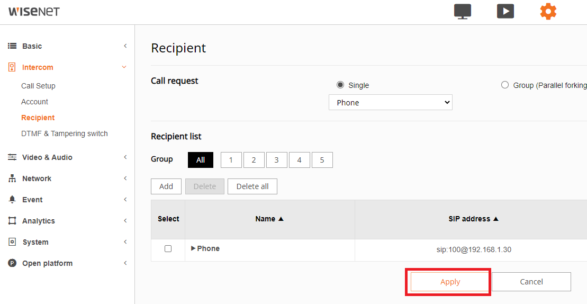Image resolution: width=587 pixels, height=304 pixels.
Task: Open the Phone recipient dropdown
Action: point(391,102)
